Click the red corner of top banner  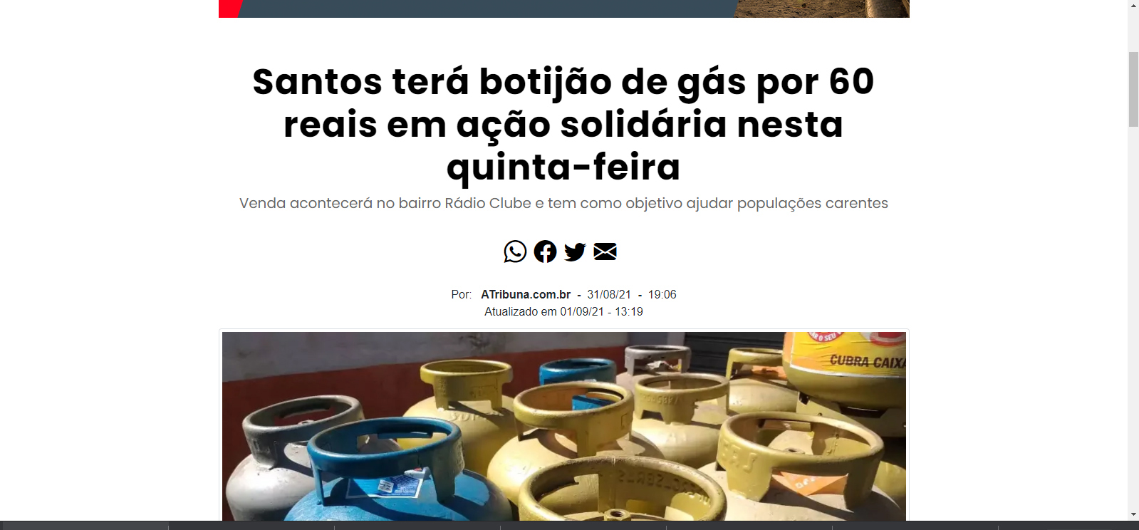[229, 9]
